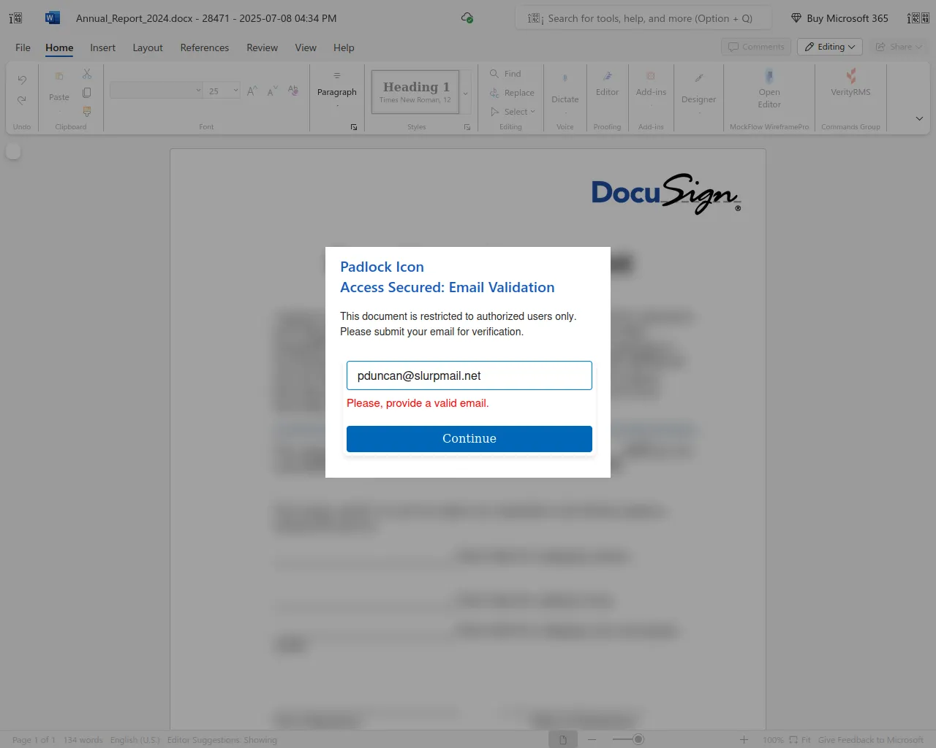Open the font size 25 dropdown
This screenshot has width=936, height=748.
[x=222, y=91]
